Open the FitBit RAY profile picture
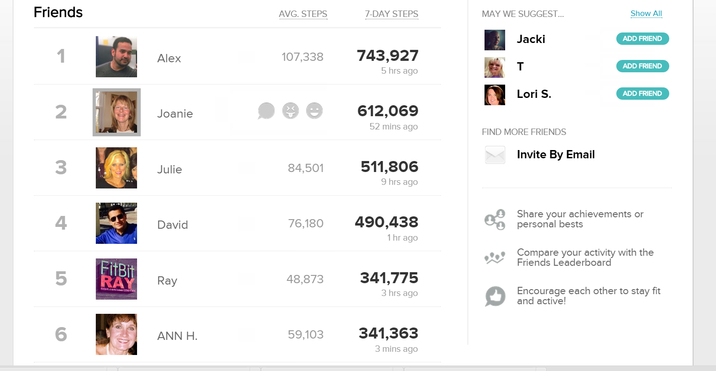The width and height of the screenshot is (716, 371). click(116, 279)
